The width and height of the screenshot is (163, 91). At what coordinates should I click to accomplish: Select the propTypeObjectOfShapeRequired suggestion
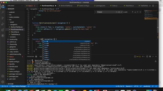click(x=66, y=60)
